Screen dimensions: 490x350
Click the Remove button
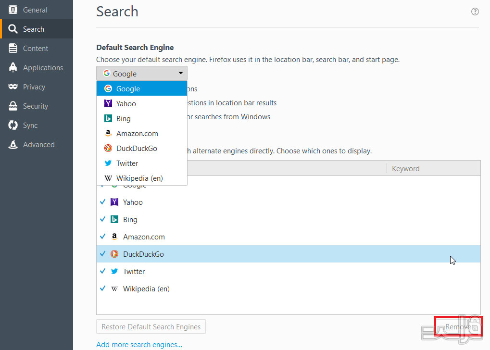[x=458, y=326]
